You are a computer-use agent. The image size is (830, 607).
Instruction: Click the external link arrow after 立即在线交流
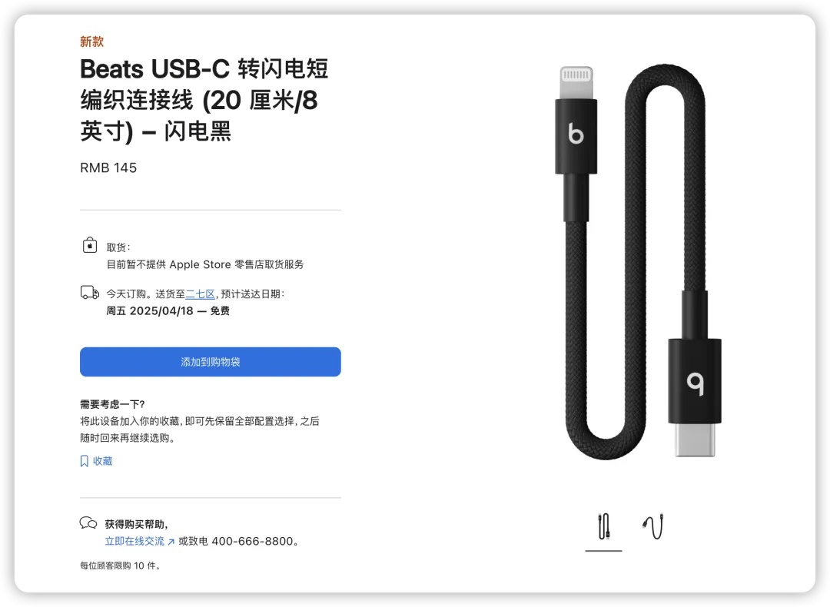coord(171,542)
